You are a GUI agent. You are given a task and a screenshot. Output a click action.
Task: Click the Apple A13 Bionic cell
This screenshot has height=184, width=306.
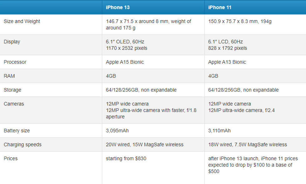[x=227, y=62]
